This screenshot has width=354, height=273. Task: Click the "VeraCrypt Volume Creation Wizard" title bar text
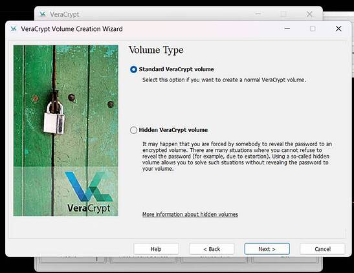pyautogui.click(x=72, y=29)
